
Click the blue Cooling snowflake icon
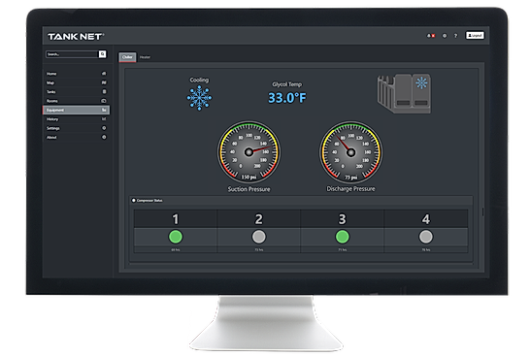(x=199, y=98)
